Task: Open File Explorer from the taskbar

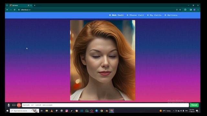Action: (47, 111)
